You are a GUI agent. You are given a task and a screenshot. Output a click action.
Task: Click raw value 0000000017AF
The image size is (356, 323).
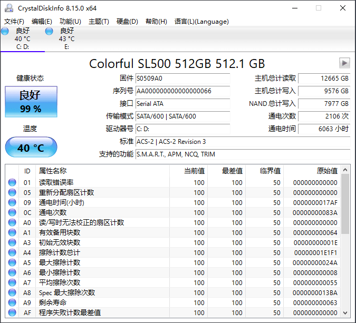click(x=315, y=202)
